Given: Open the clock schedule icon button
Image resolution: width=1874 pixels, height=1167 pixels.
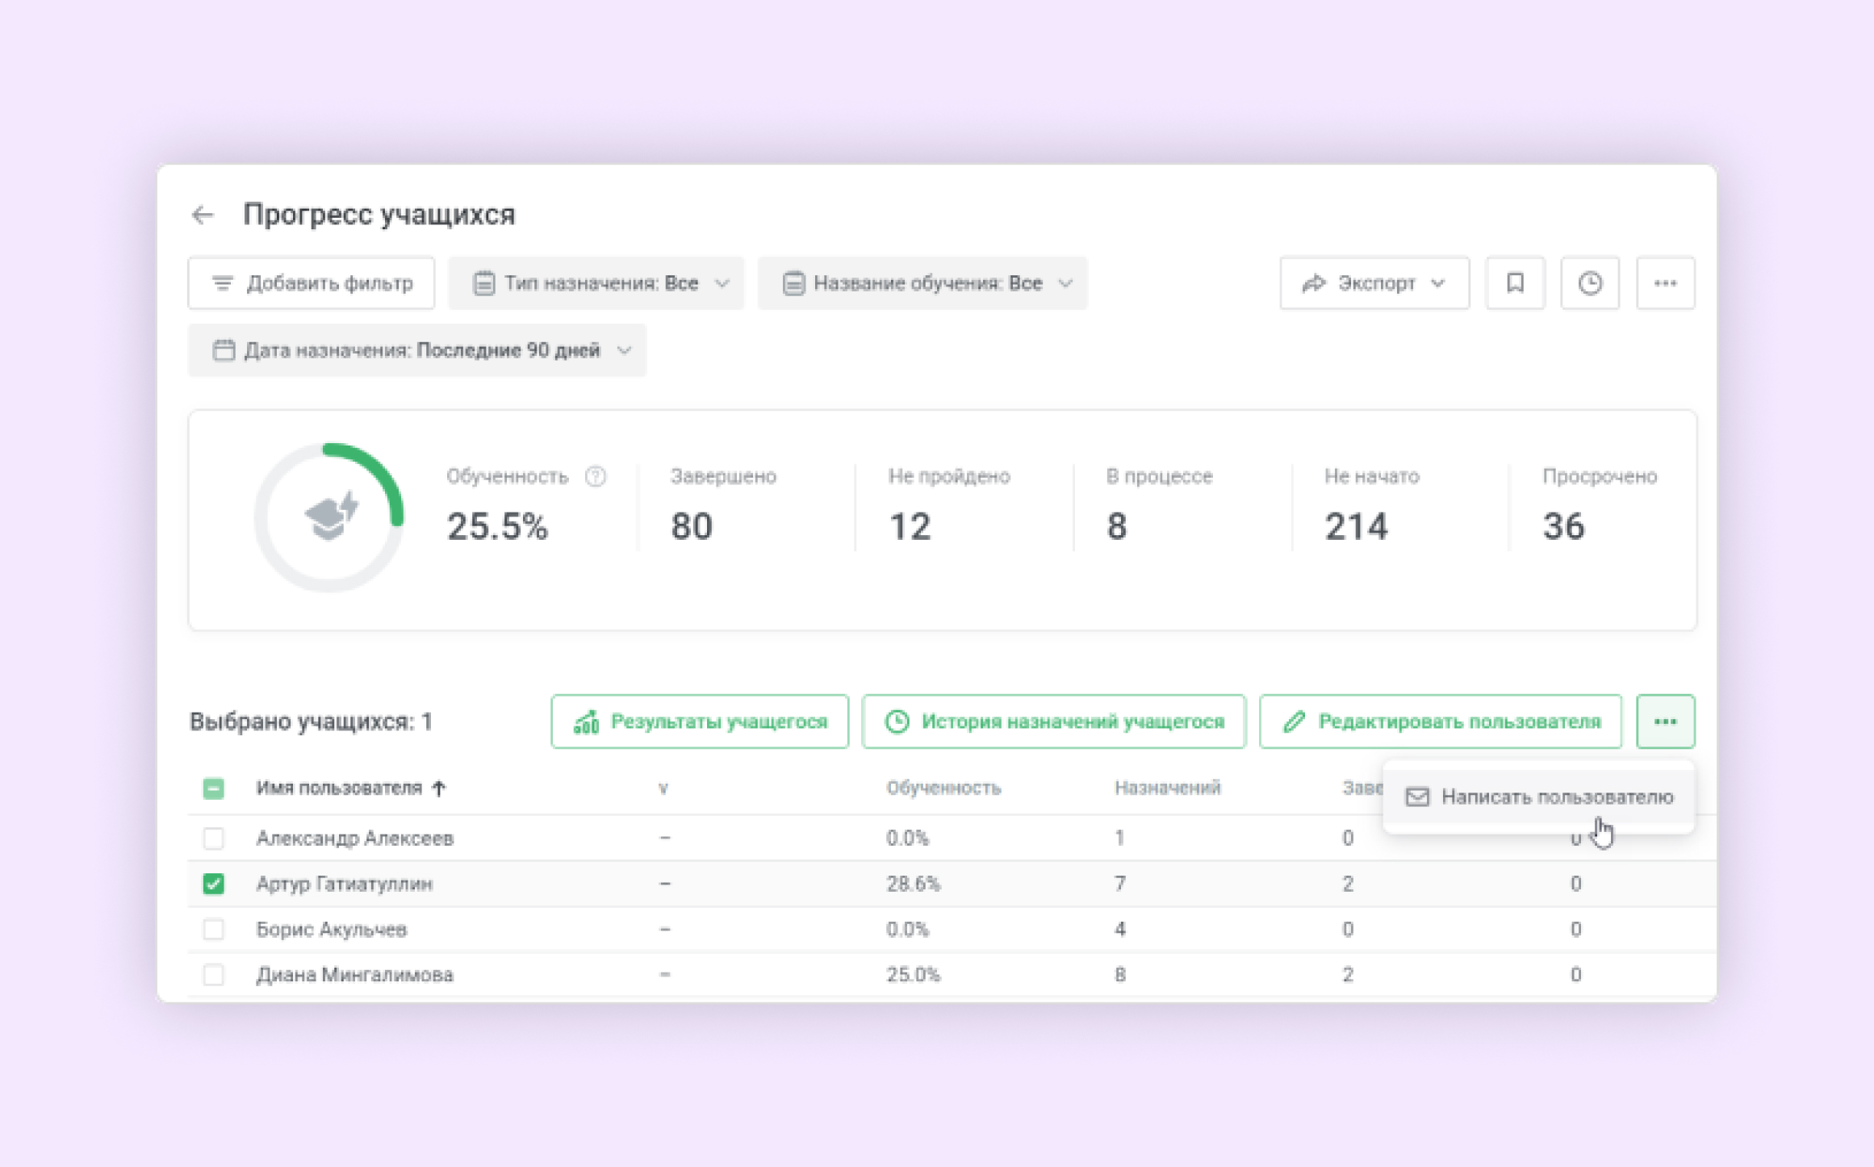Looking at the screenshot, I should click(x=1590, y=283).
